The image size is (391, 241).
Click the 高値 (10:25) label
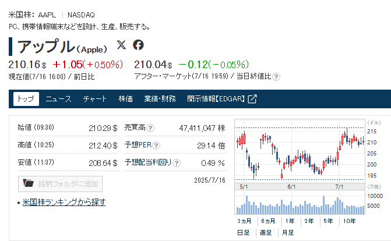coord(36,145)
